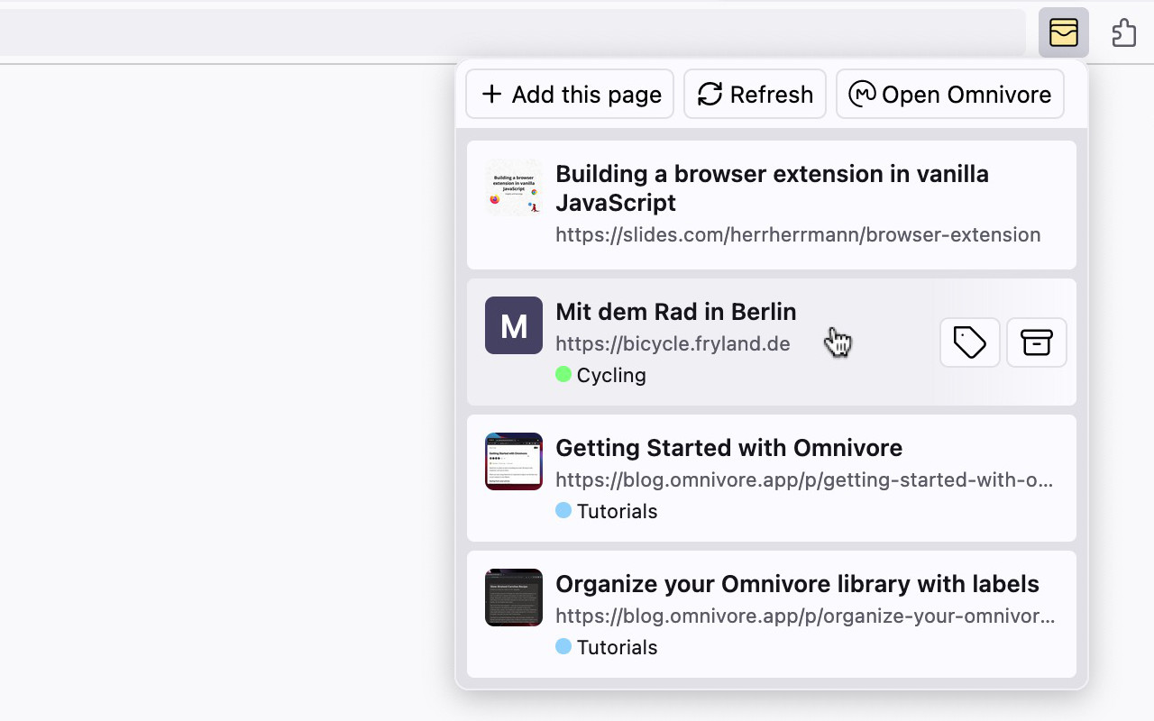Open thumbnail of Building a browser extension
Image resolution: width=1154 pixels, height=721 pixels.
click(514, 187)
